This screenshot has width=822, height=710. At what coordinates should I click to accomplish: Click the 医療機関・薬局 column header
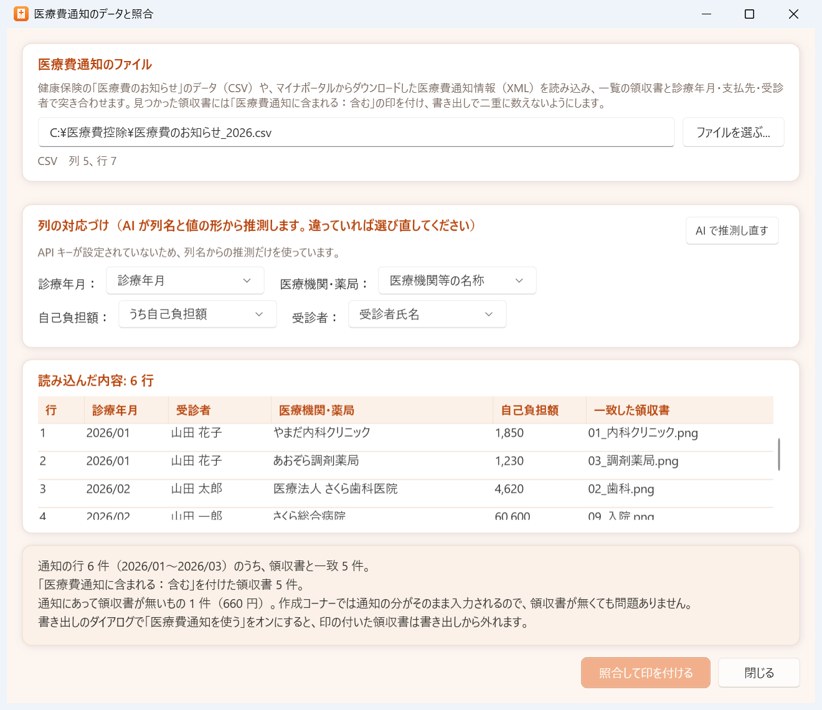[x=382, y=410]
